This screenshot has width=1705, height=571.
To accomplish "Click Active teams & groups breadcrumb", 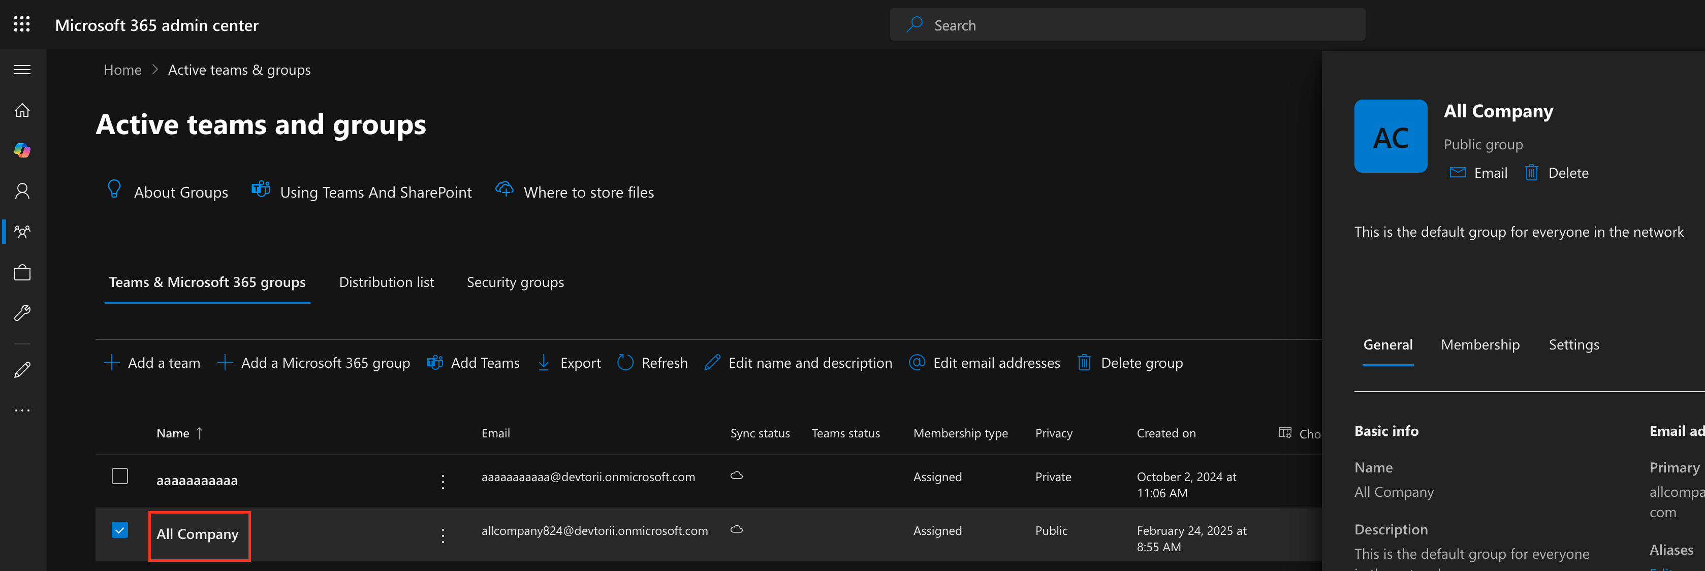I will [239, 70].
